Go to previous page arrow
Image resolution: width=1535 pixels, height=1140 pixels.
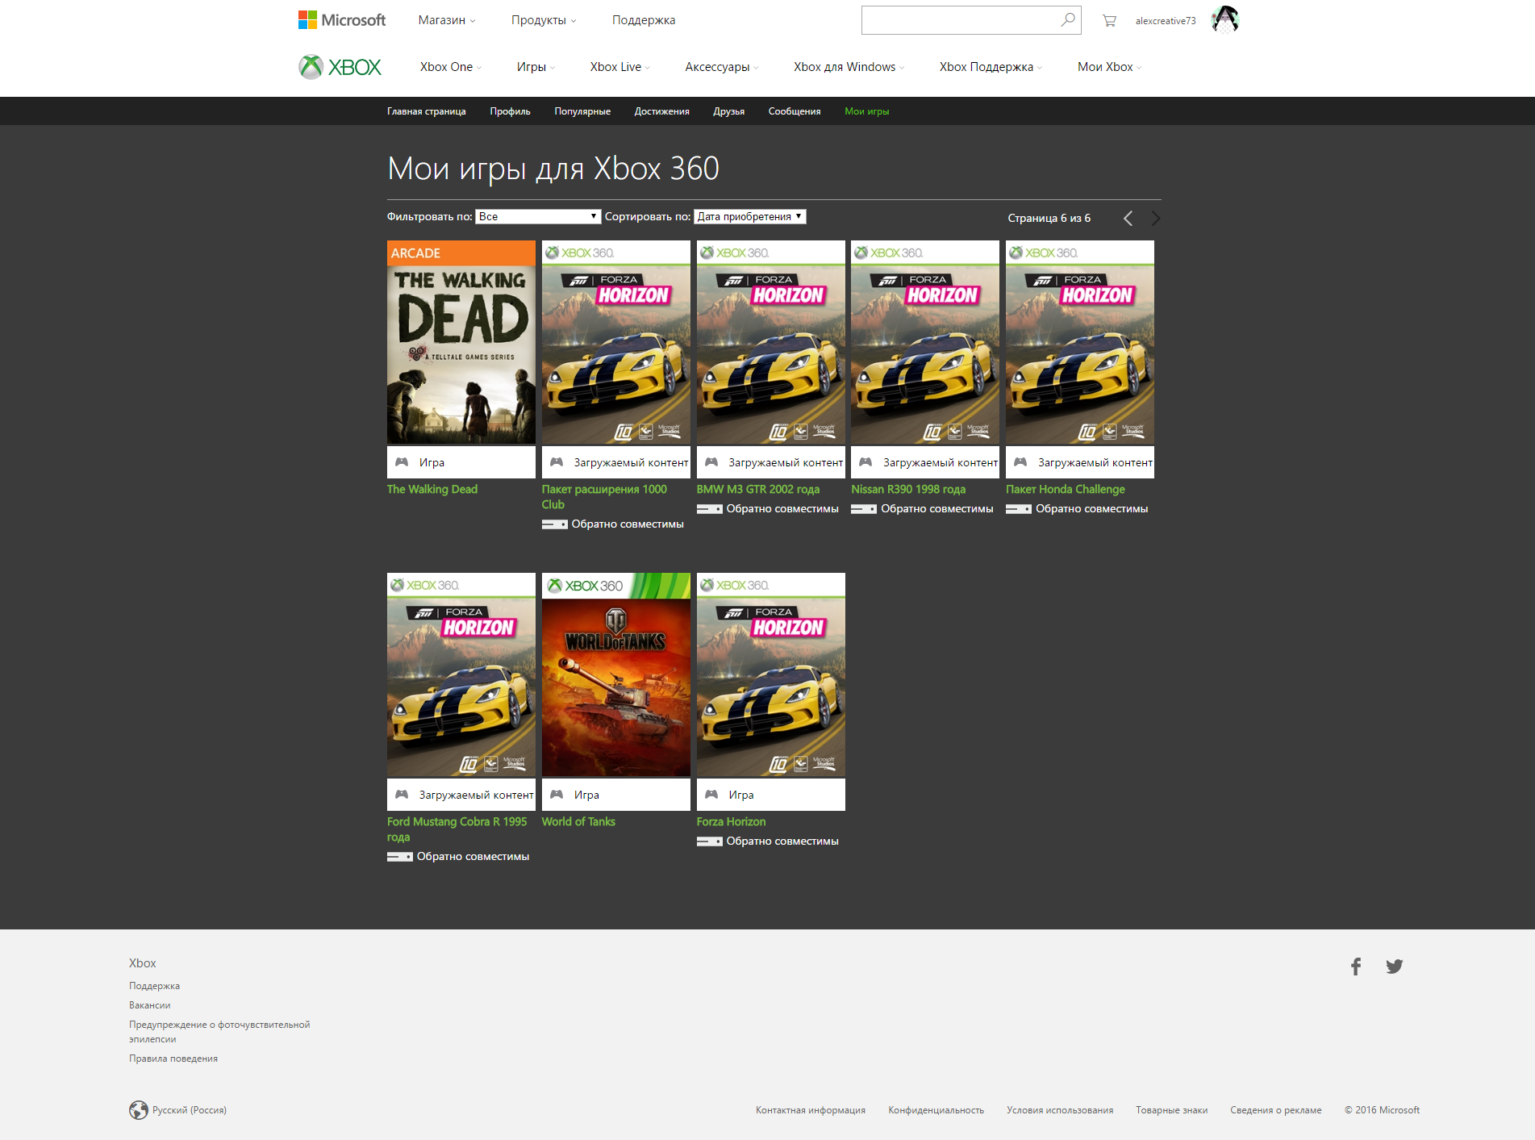coord(1128,218)
